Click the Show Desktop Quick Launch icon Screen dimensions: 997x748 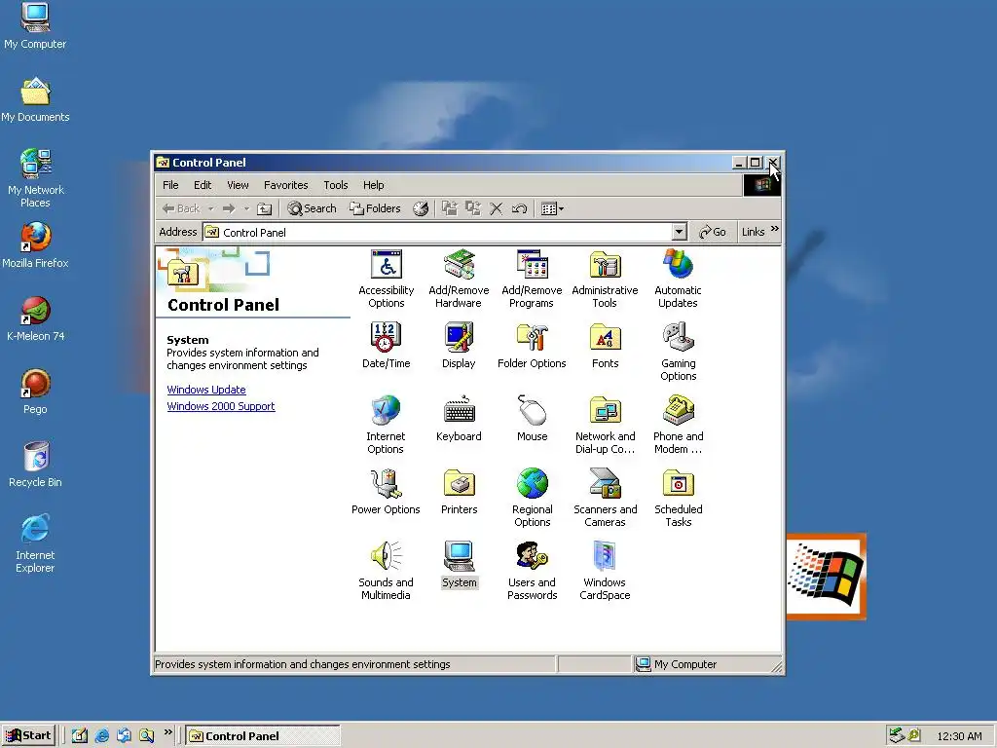pos(80,736)
